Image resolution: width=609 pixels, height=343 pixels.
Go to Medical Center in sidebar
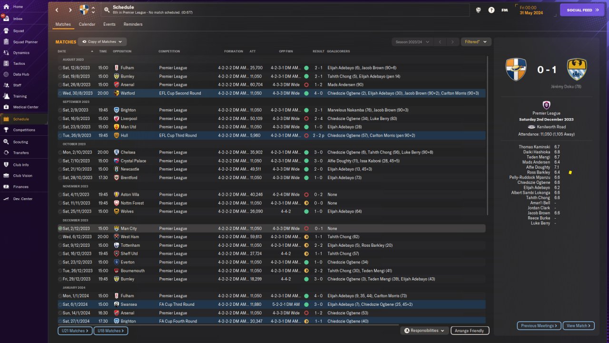point(26,107)
